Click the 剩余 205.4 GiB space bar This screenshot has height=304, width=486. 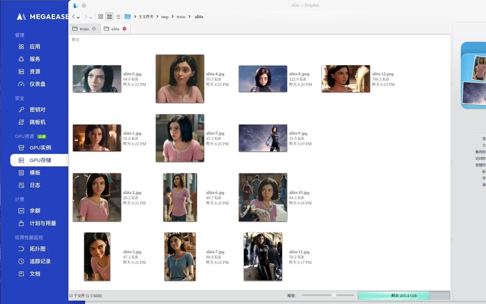tap(404, 296)
